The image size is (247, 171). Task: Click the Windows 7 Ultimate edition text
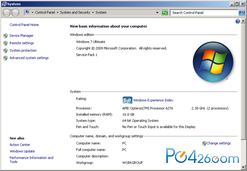coord(90,42)
